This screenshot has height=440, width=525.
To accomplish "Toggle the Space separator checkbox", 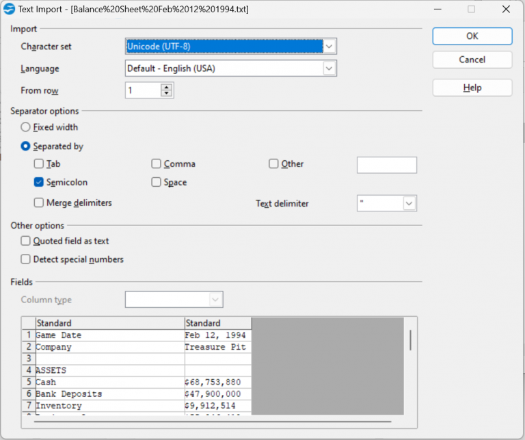I will point(157,183).
